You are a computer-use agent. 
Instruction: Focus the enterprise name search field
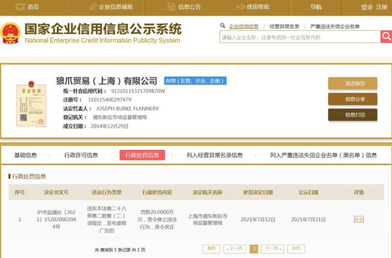point(300,37)
